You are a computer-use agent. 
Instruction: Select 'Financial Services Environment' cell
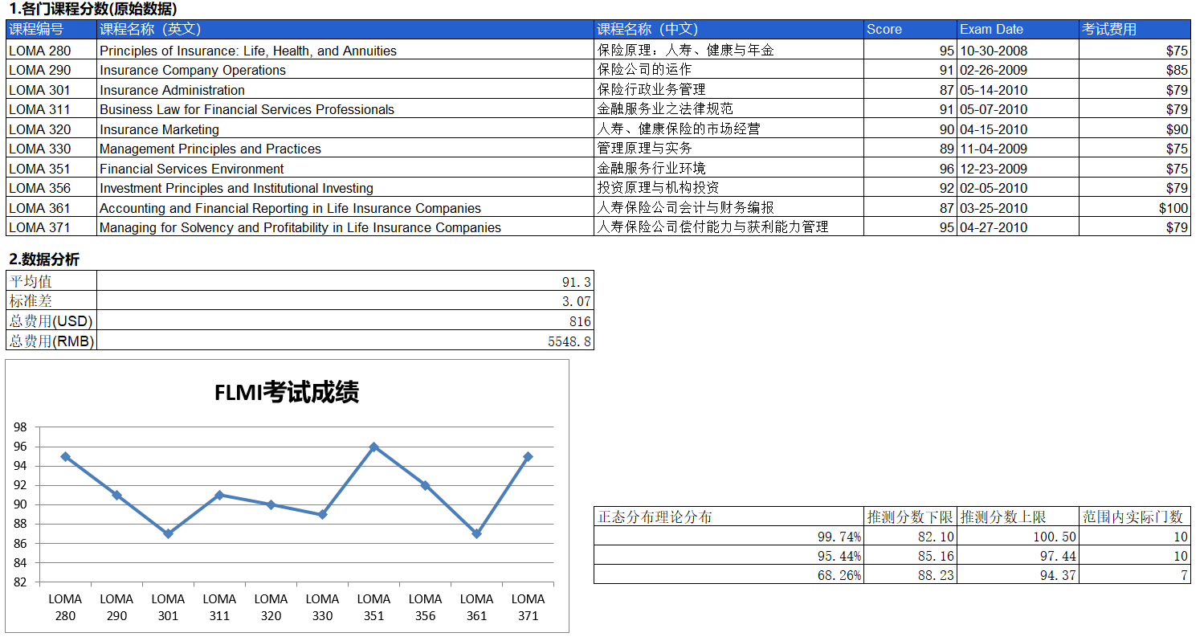point(345,168)
